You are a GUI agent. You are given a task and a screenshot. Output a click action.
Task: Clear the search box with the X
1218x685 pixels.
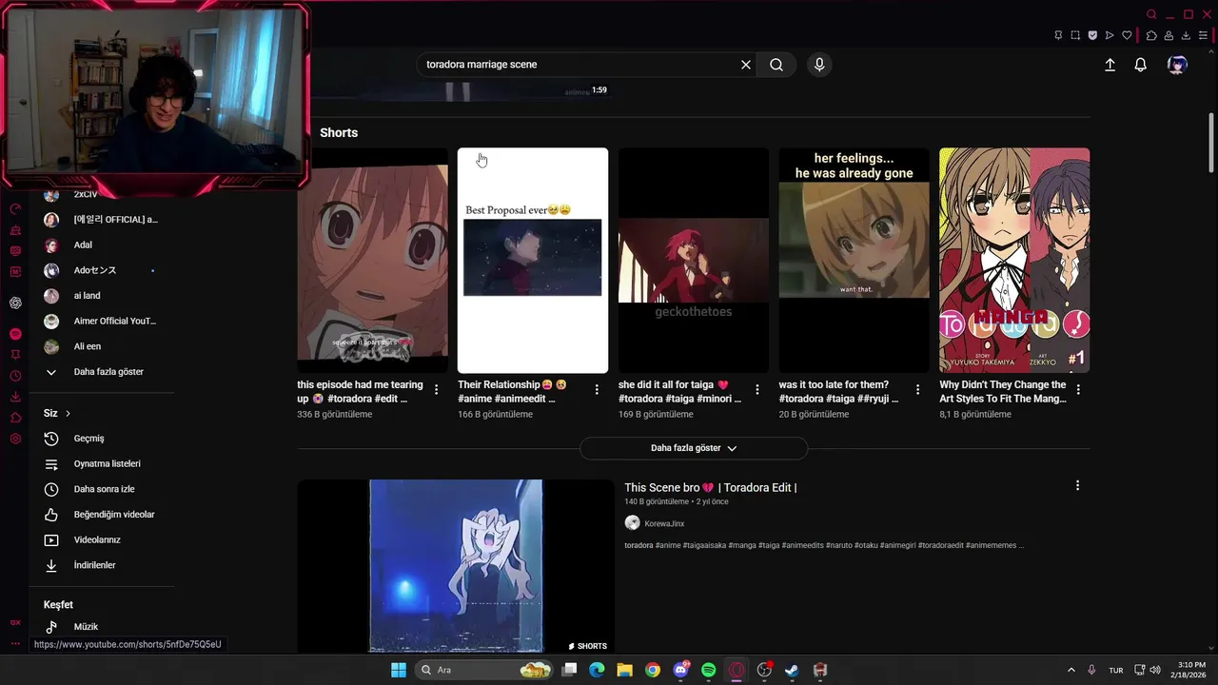(746, 65)
